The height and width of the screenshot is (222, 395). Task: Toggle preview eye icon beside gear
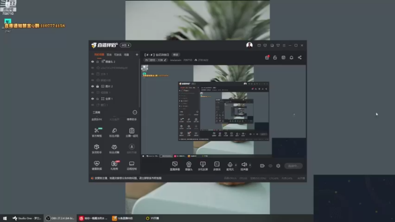[x=270, y=166]
